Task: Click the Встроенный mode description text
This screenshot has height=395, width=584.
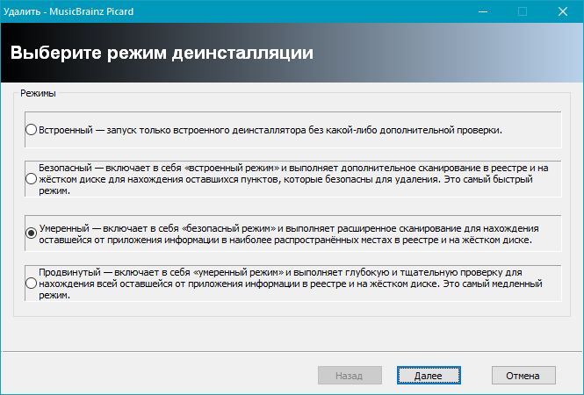Action: pos(270,130)
